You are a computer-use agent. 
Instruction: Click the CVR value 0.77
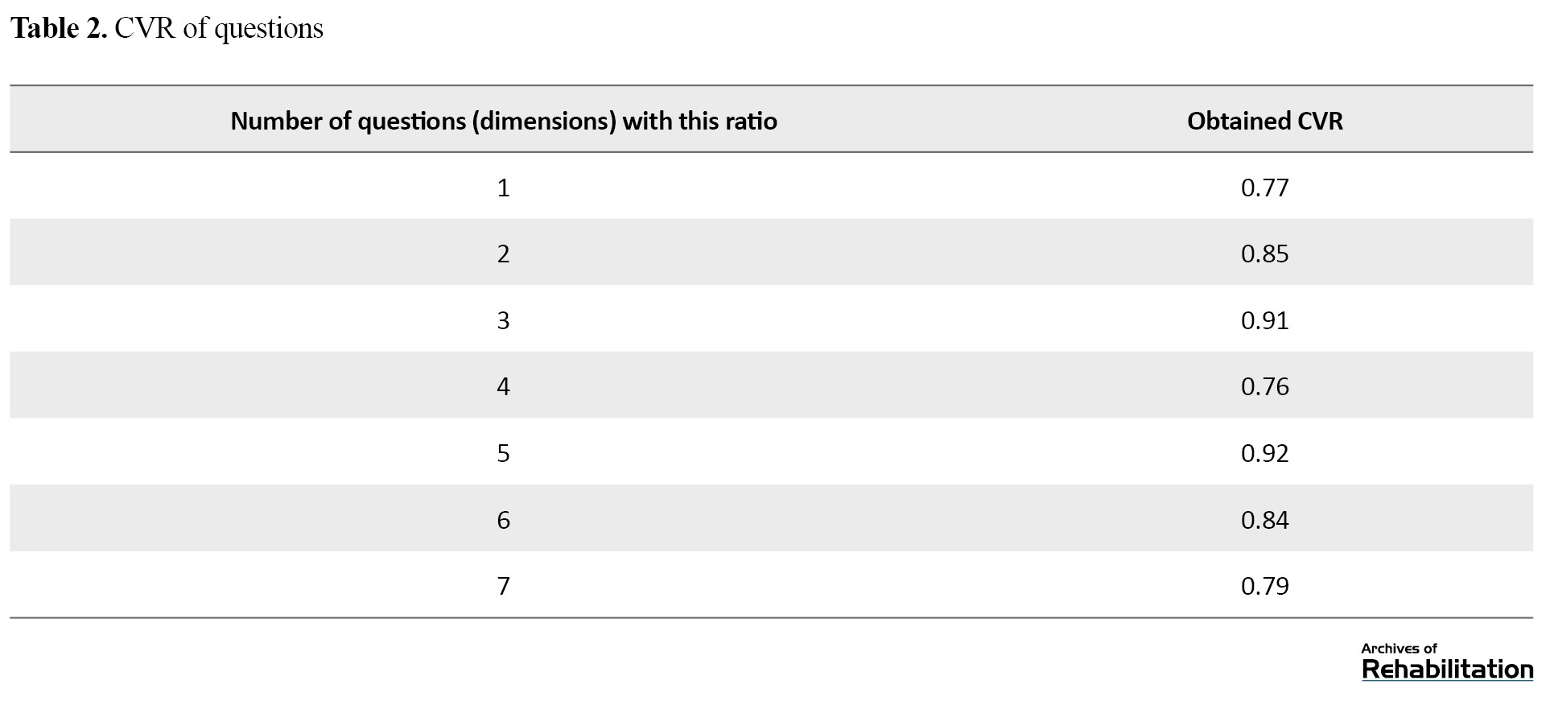[1264, 188]
